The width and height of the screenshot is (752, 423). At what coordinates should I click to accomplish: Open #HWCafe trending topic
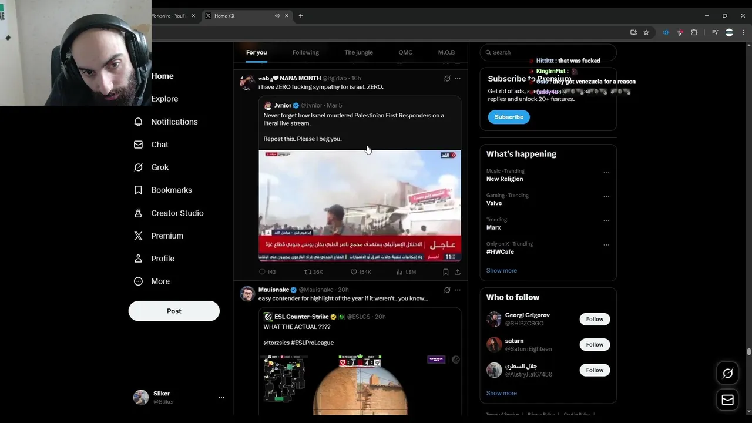tap(500, 251)
